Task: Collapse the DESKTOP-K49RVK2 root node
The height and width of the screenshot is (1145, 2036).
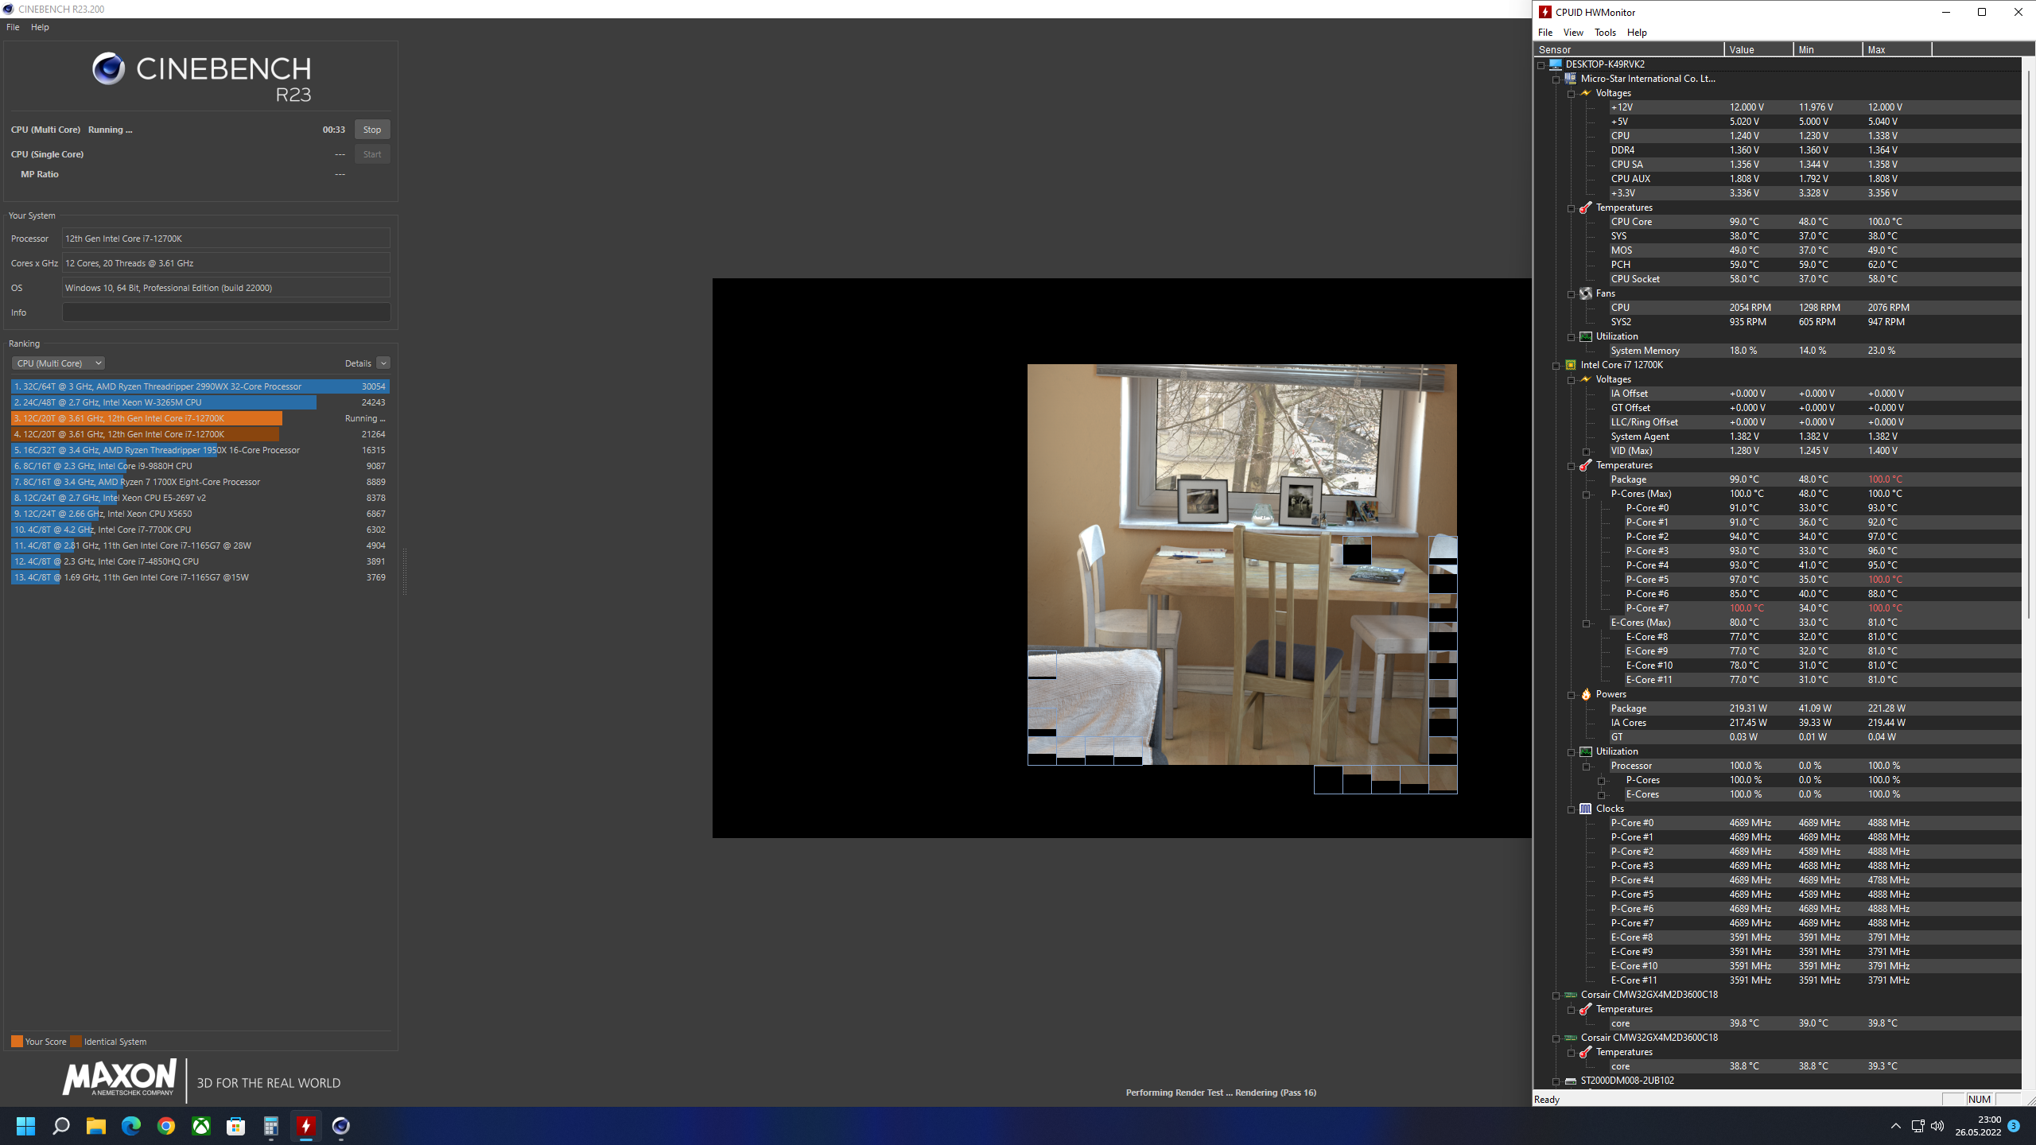Action: (x=1541, y=65)
